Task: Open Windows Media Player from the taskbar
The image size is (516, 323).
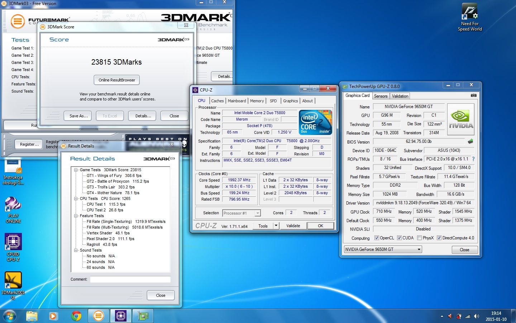Action: click(53, 316)
